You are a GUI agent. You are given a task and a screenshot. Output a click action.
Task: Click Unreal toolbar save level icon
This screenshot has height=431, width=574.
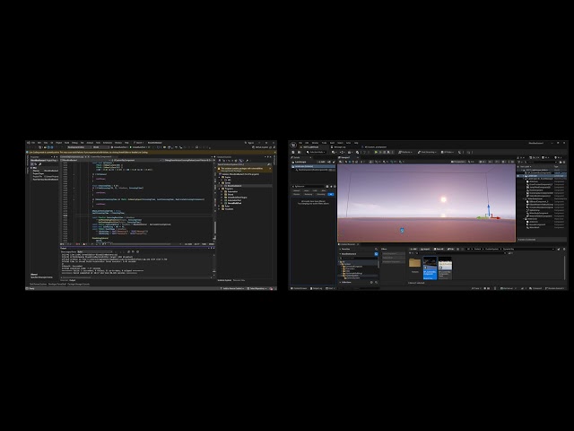click(x=293, y=152)
